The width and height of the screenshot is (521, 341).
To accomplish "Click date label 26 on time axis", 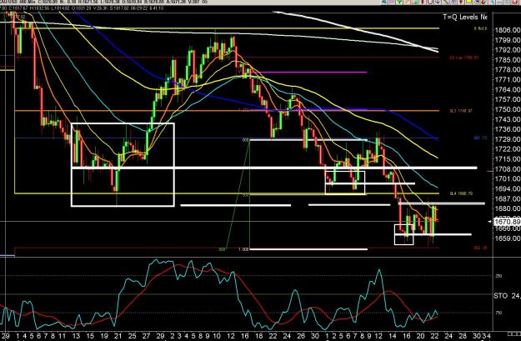I will coord(301,336).
